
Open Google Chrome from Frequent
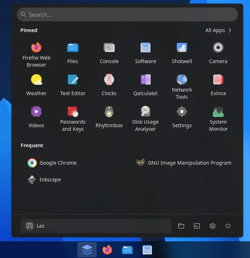pyautogui.click(x=52, y=163)
